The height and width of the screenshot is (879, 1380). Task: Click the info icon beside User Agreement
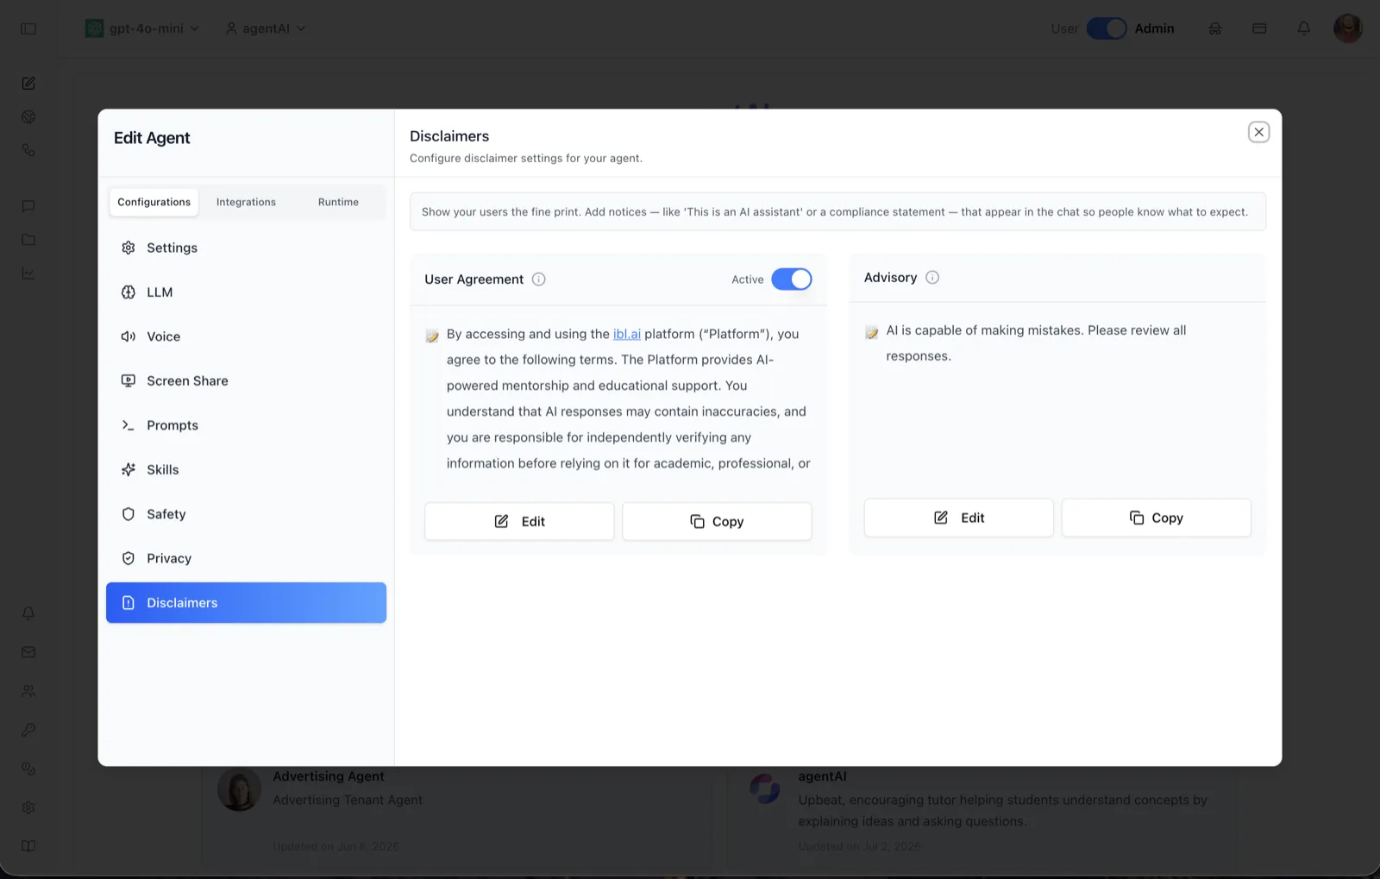[539, 279]
